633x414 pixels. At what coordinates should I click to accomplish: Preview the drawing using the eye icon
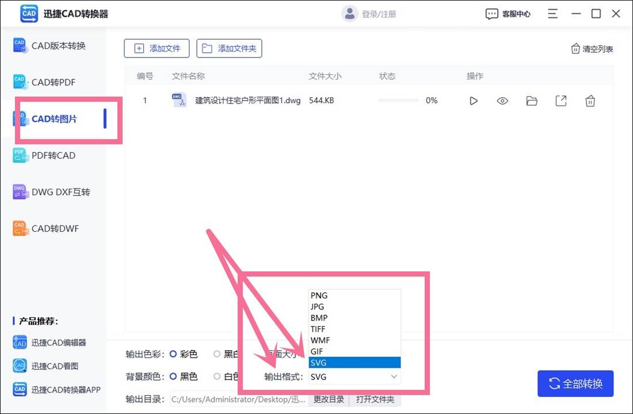(502, 100)
